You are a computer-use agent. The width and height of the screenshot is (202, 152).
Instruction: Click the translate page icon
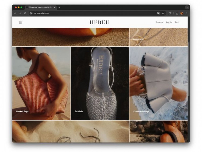tap(158, 13)
